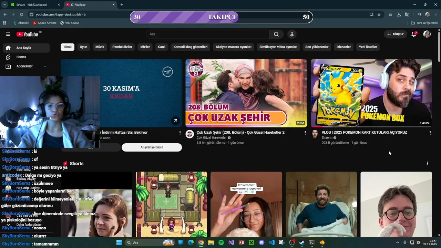The width and height of the screenshot is (441, 248).
Task: Open OBS Studio from the taskbar
Action: click(292, 242)
